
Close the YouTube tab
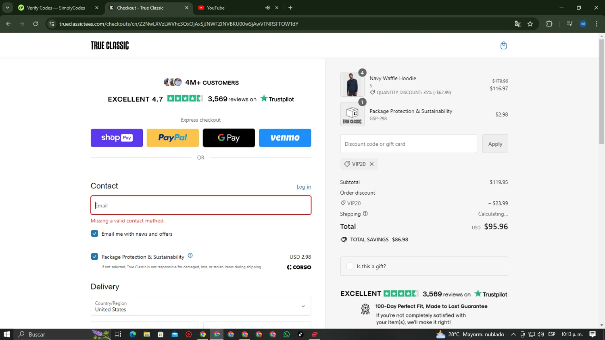pos(277,8)
